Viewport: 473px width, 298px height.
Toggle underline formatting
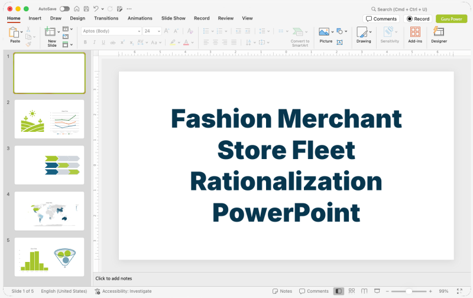tap(103, 43)
